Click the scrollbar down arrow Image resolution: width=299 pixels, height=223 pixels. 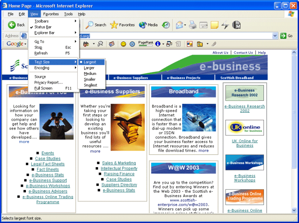pos(294,210)
